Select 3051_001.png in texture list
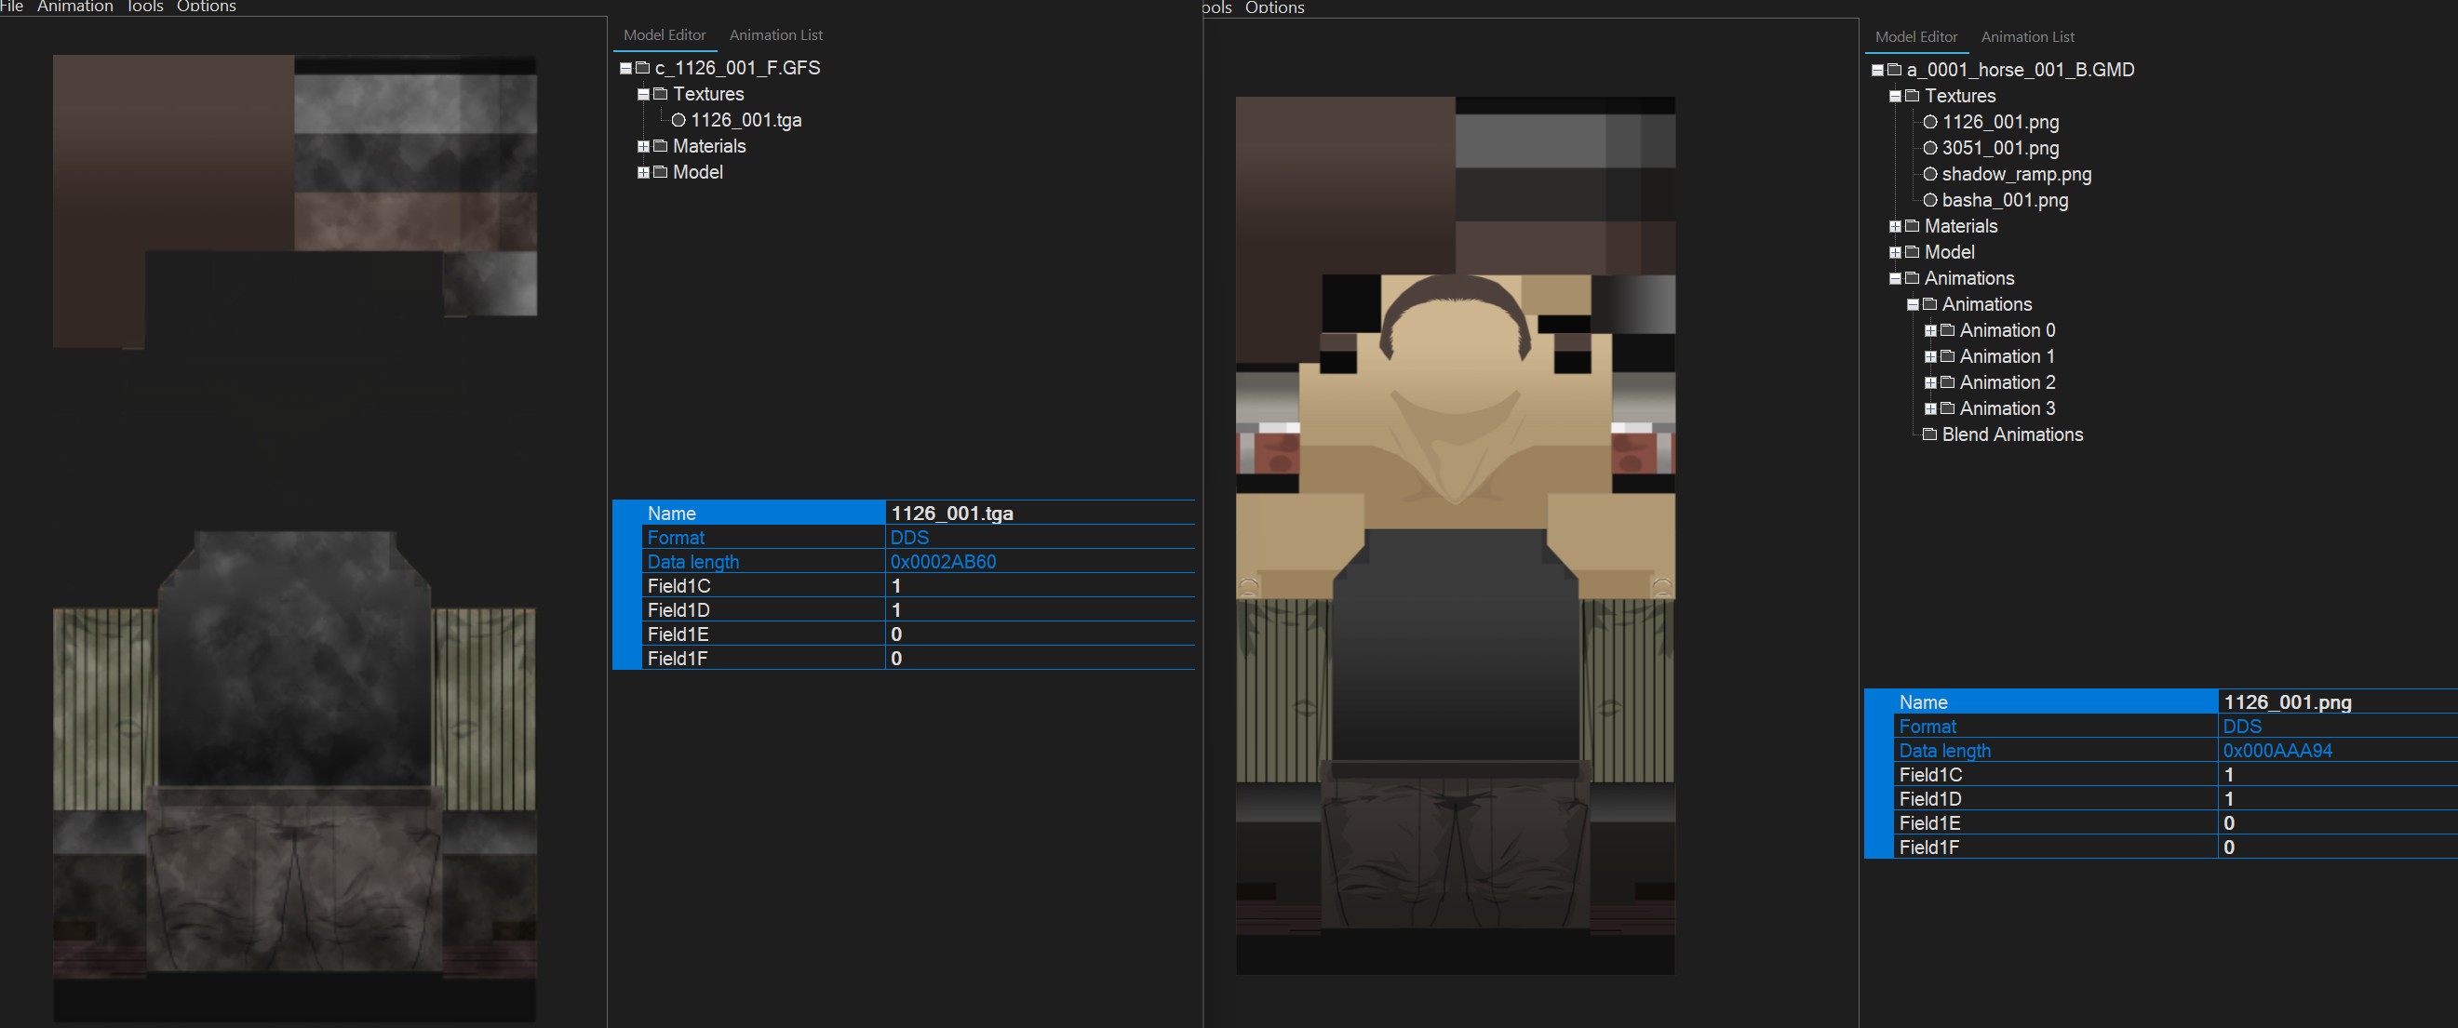Image resolution: width=2458 pixels, height=1028 pixels. point(2000,148)
